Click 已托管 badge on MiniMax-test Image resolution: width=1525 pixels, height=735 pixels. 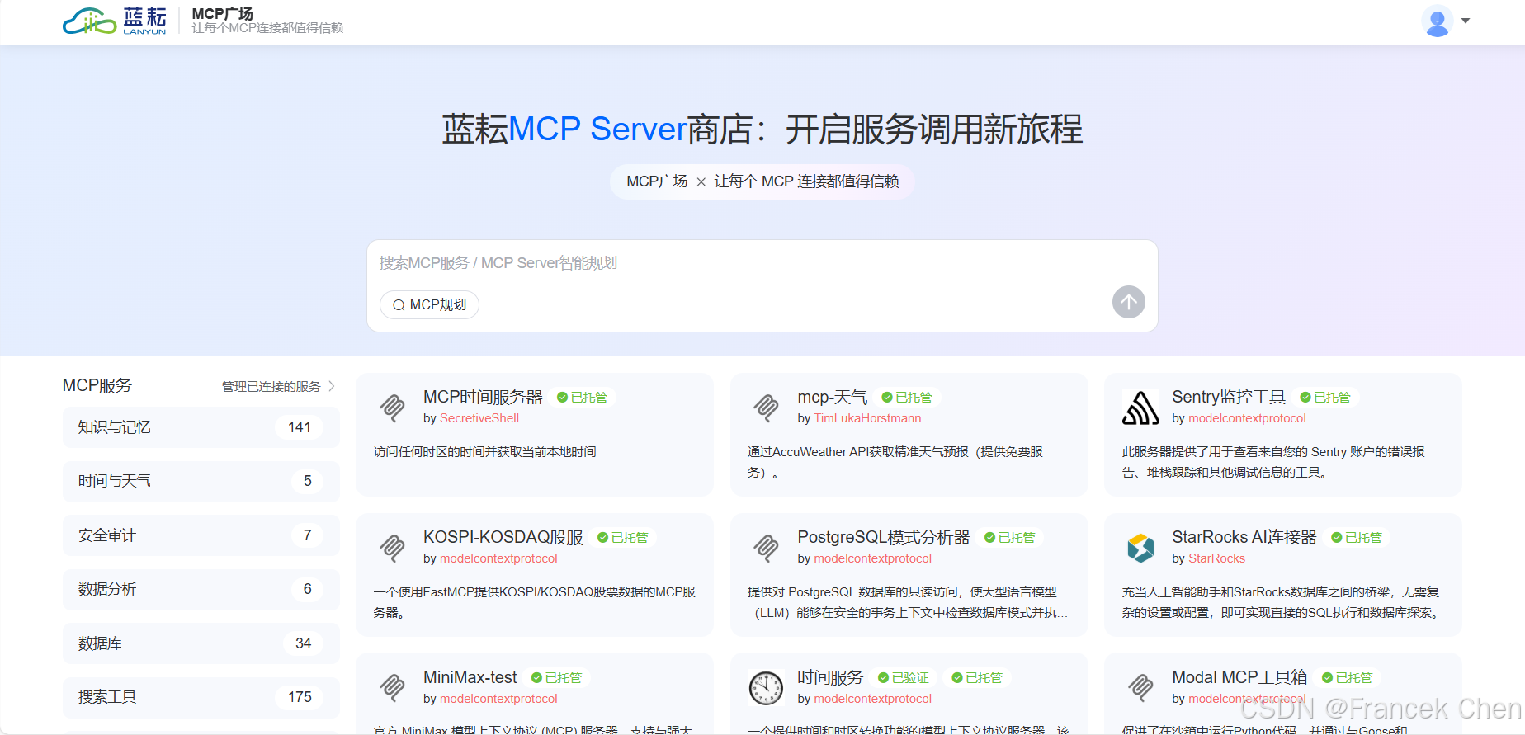tap(557, 678)
